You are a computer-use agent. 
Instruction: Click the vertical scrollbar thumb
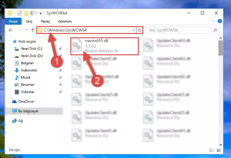click(x=220, y=48)
